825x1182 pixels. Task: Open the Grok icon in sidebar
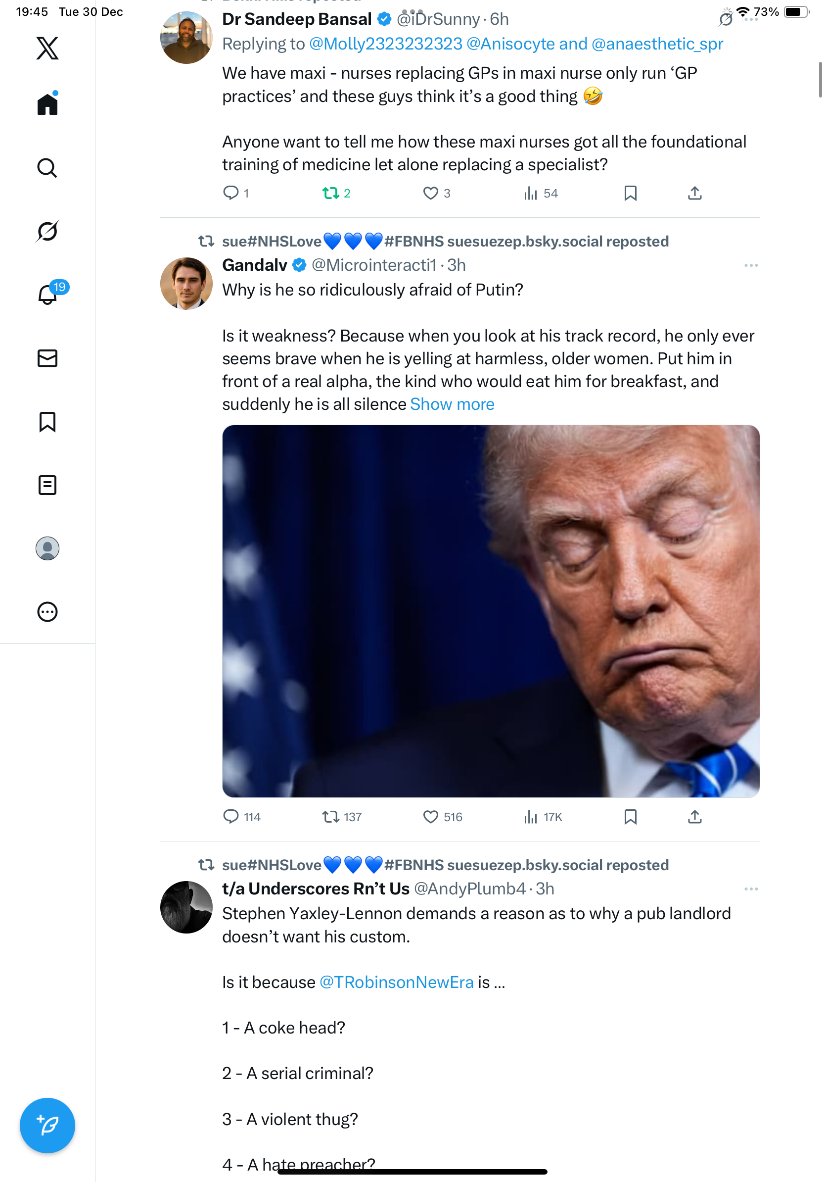coord(47,231)
